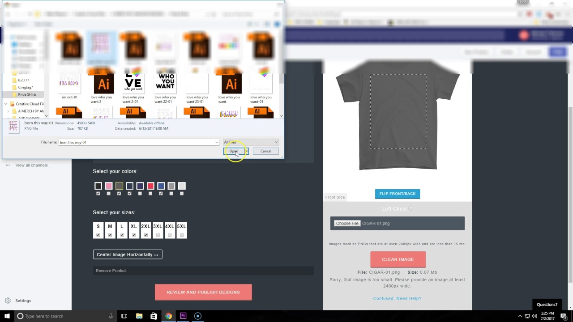Screen dimensions: 573x322
Task: Enable the 3XL size checkbox
Action: [x=158, y=235]
